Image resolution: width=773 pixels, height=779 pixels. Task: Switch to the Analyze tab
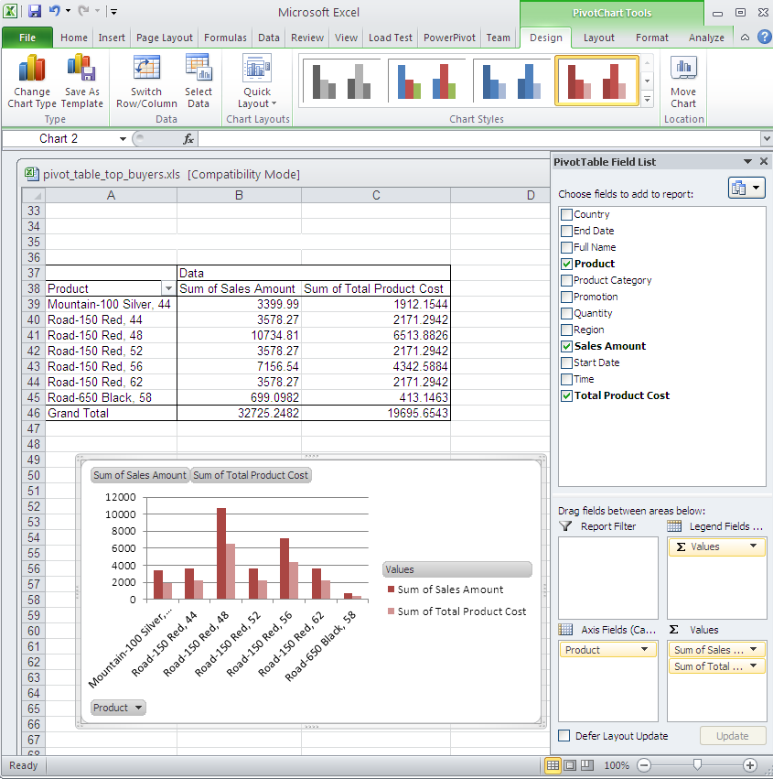[x=706, y=38]
